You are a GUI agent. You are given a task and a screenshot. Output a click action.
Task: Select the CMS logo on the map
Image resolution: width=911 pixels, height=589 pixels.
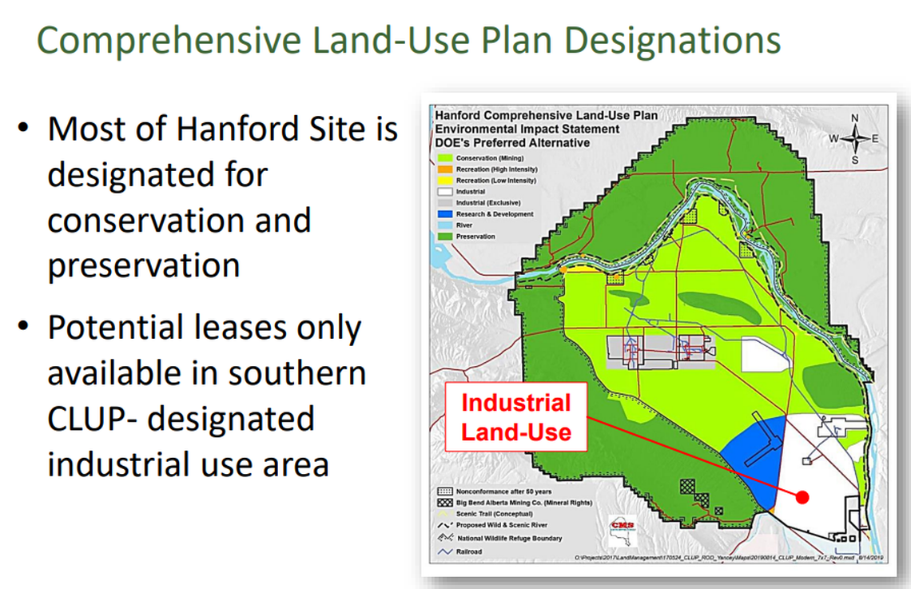click(624, 531)
